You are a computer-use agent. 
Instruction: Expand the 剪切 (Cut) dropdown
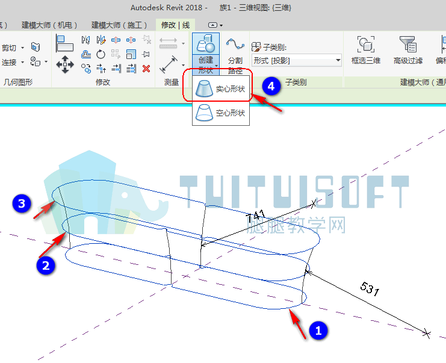[x=22, y=48]
